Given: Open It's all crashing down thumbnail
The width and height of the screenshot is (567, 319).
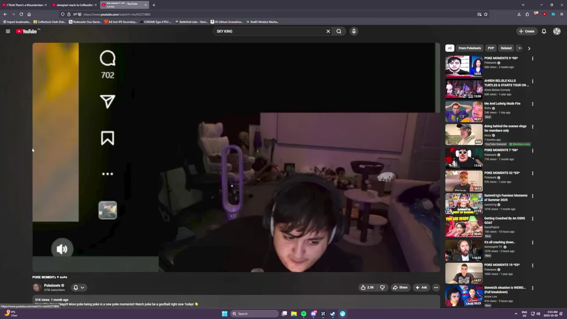Looking at the screenshot, I should click(464, 249).
